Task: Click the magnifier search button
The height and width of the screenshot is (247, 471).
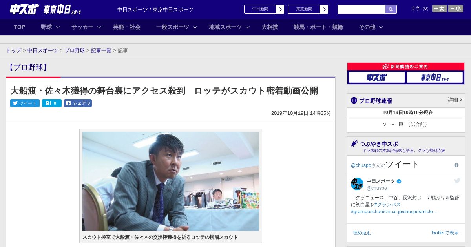Action: pyautogui.click(x=391, y=9)
